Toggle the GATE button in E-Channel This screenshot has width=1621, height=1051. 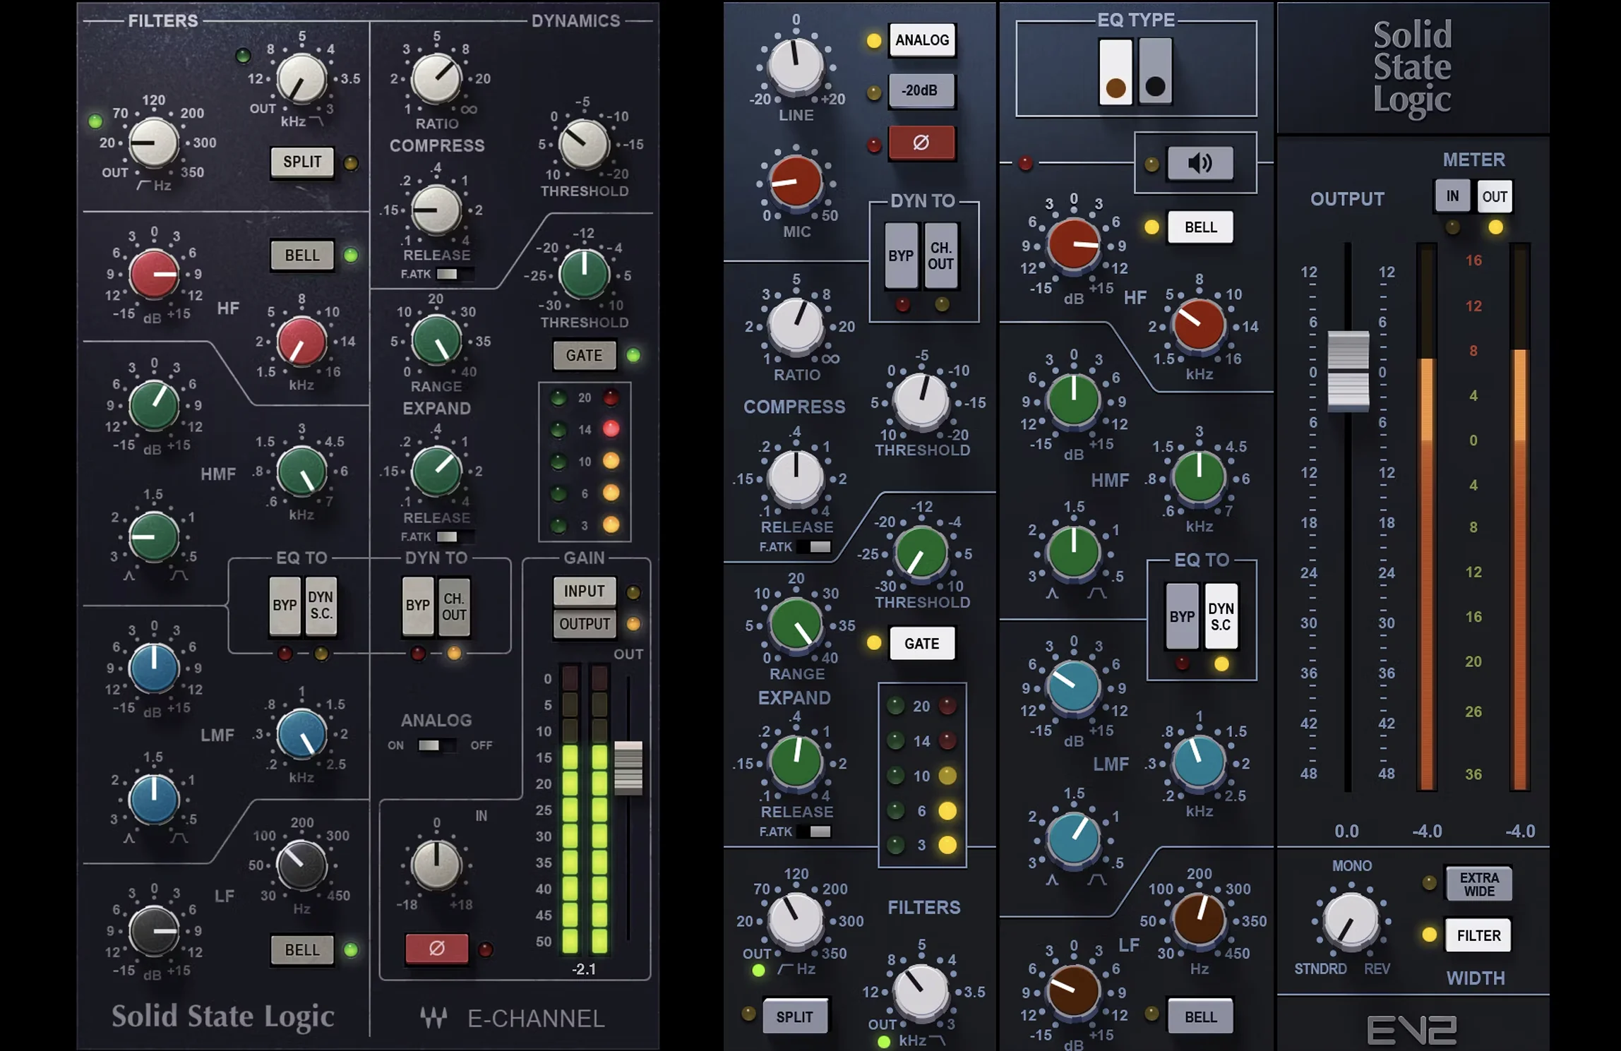pos(585,356)
